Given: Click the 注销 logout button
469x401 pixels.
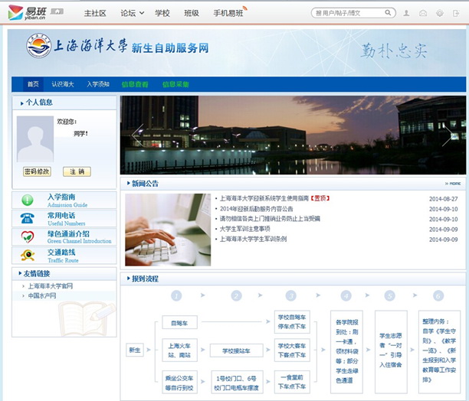Looking at the screenshot, I should point(77,171).
